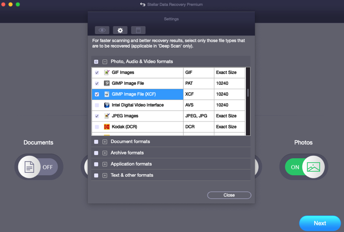Image resolution: width=344 pixels, height=232 pixels.
Task: Select the Intel Digital Video Interface row name
Action: (x=138, y=105)
